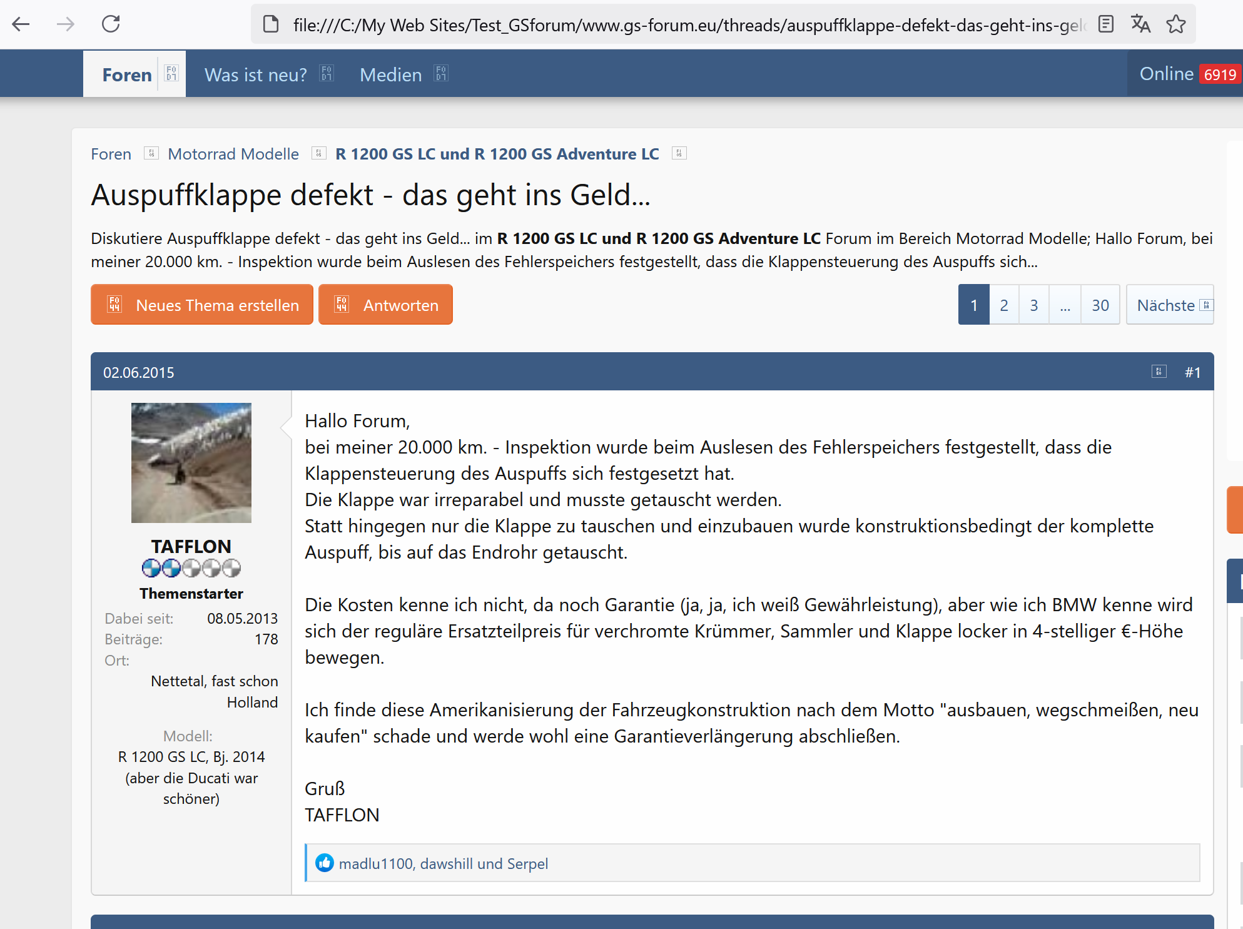This screenshot has width=1243, height=929.
Task: Select page 1 in pagination
Action: coord(974,305)
